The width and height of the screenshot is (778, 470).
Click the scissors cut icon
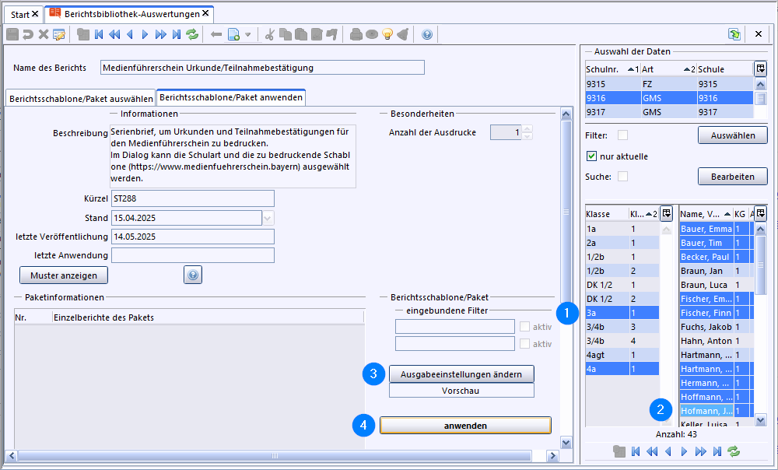tap(269, 34)
